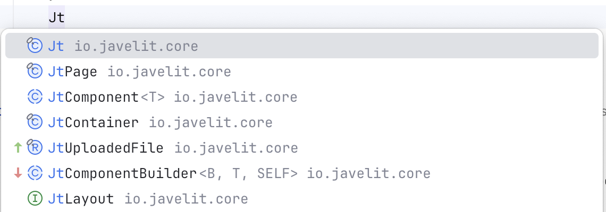Viewport: 606px width, 212px height.
Task: Click the JtComponentBuilder class icon
Action: pyautogui.click(x=35, y=173)
